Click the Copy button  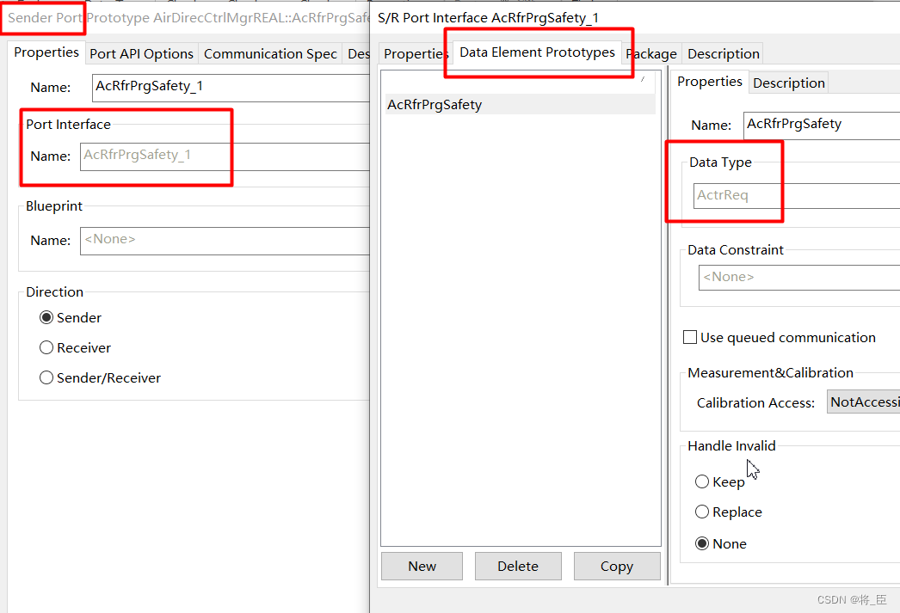click(617, 567)
